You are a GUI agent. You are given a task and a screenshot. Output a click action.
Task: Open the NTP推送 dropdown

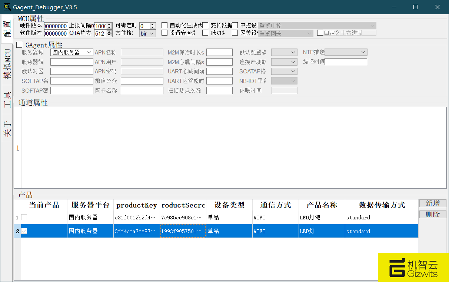point(346,52)
